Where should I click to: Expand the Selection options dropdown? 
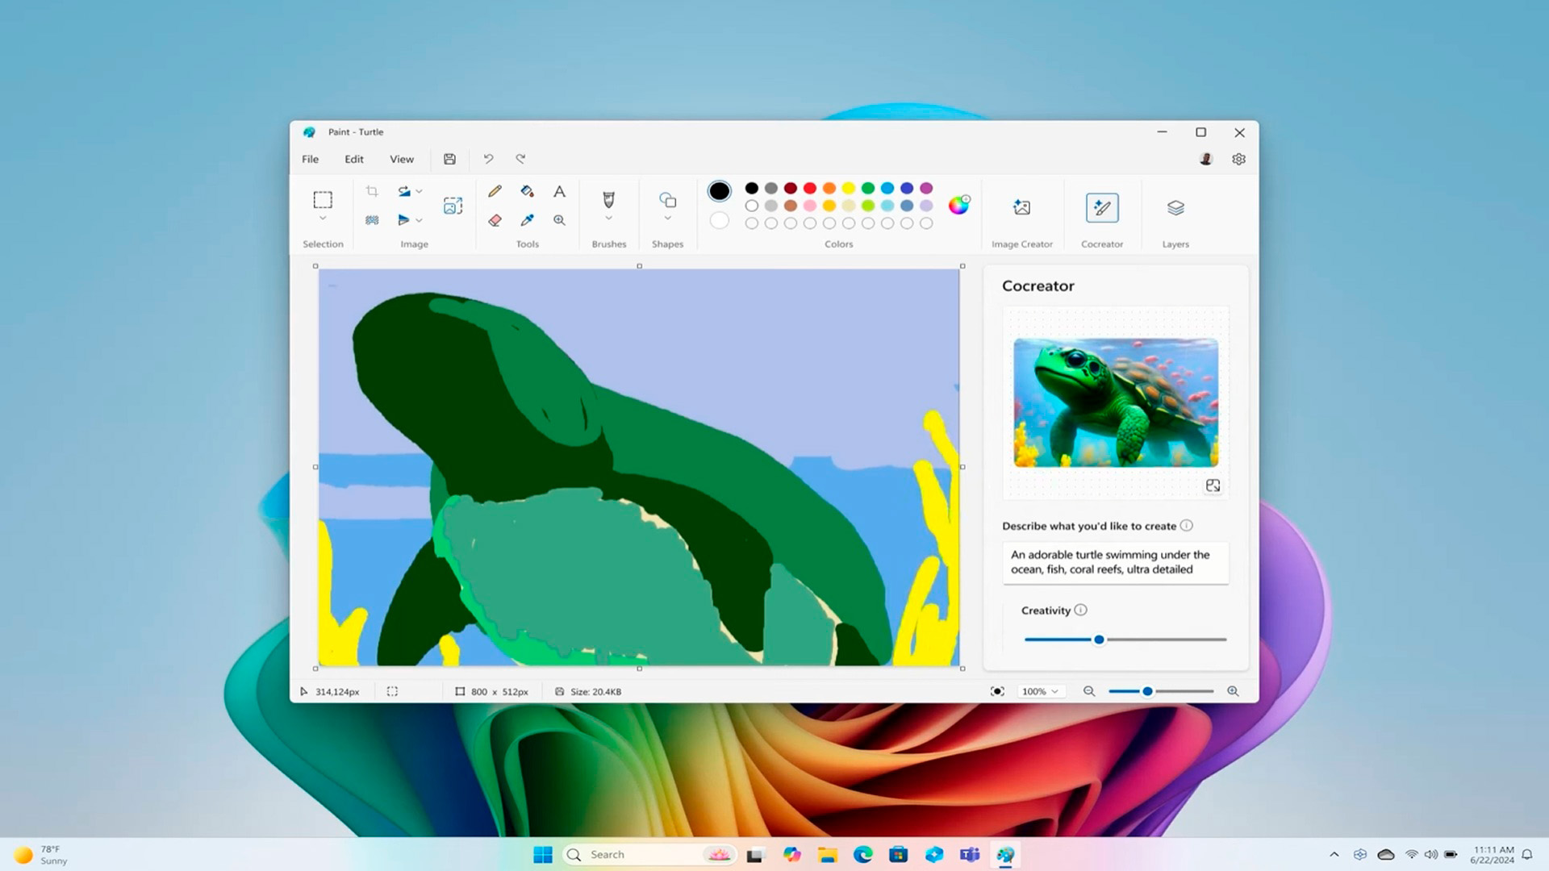click(323, 218)
